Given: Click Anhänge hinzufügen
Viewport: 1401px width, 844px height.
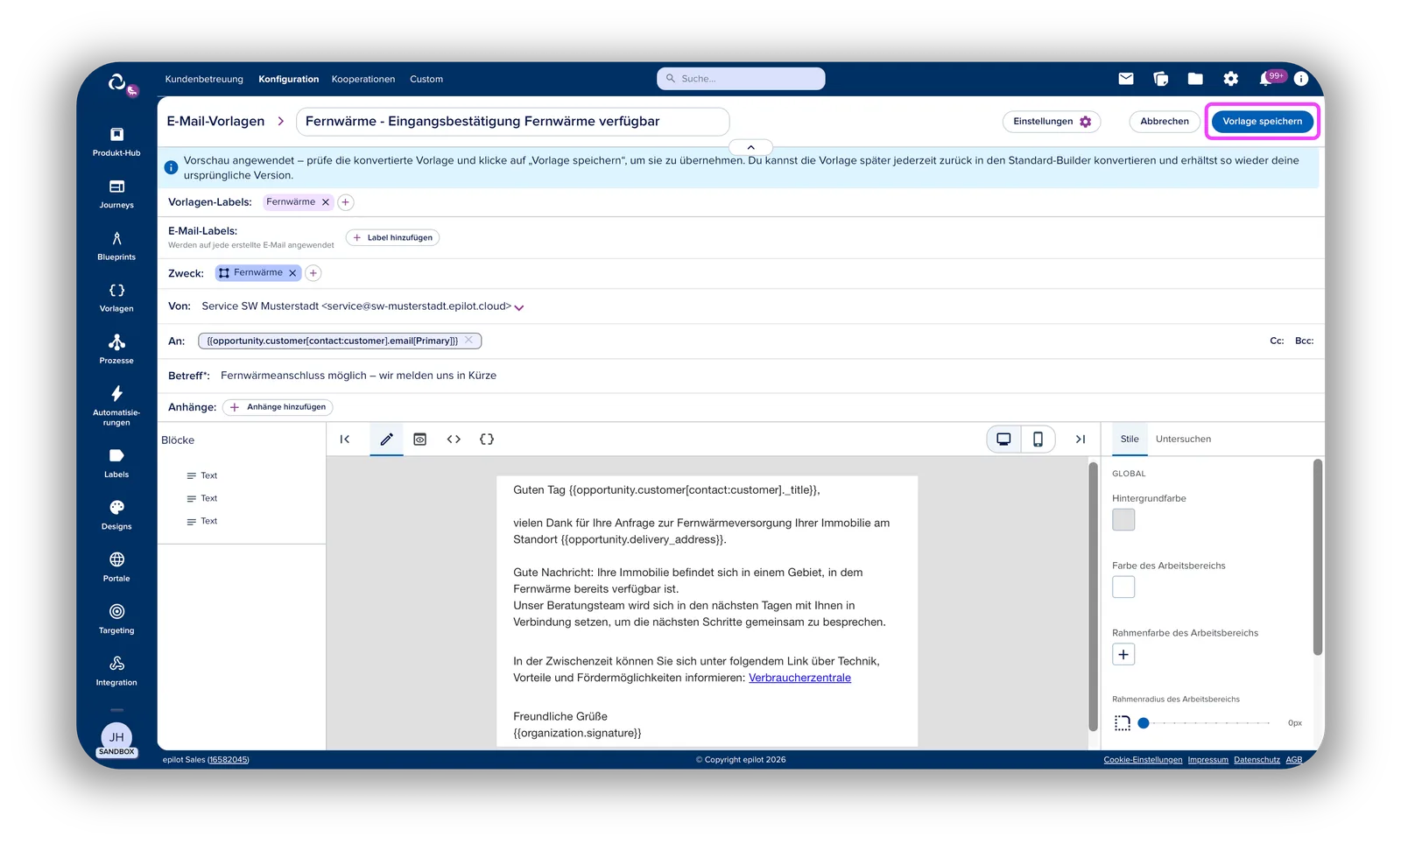Looking at the screenshot, I should pyautogui.click(x=278, y=407).
